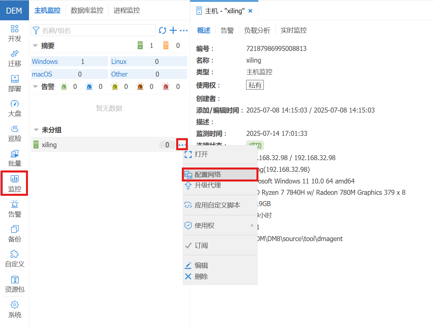Collapse the 未分组 host group
This screenshot has width=434, height=330.
(x=36, y=130)
